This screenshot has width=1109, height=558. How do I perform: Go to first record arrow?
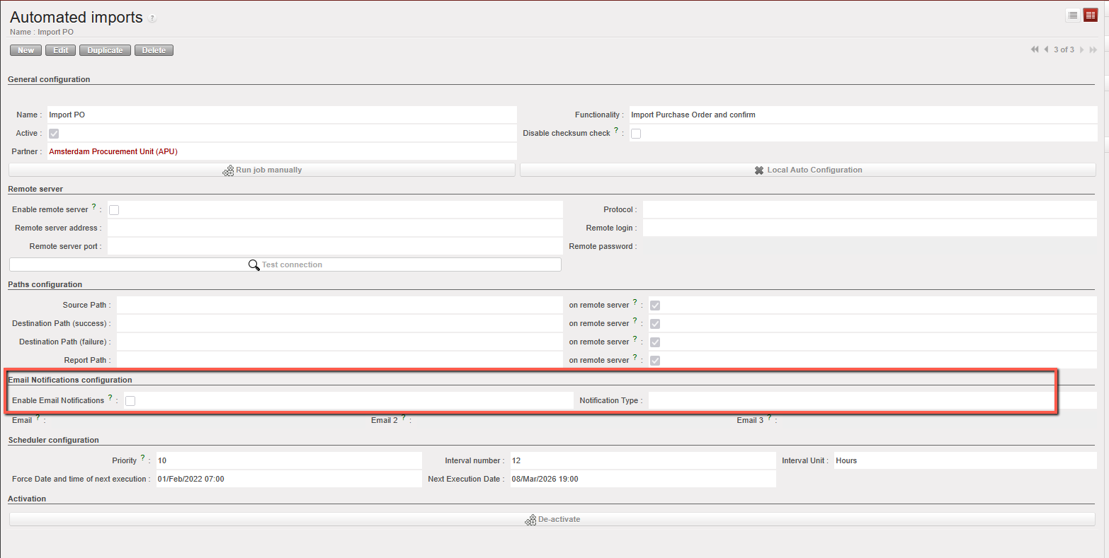pos(1035,50)
